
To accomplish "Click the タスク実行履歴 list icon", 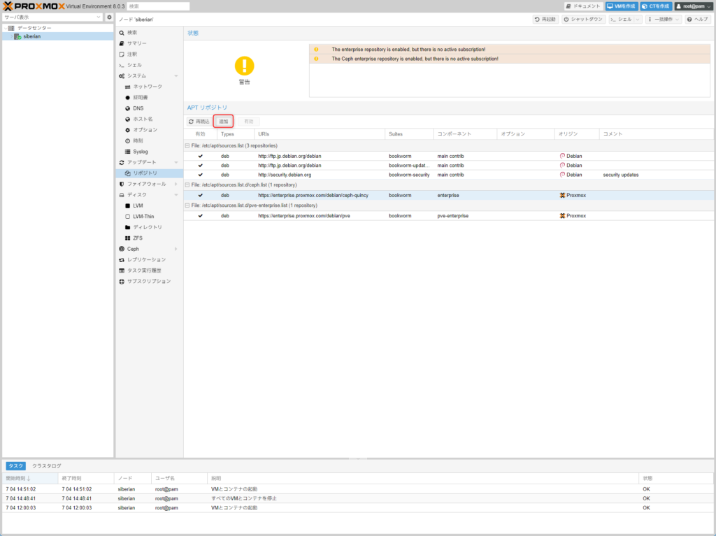I will (122, 270).
